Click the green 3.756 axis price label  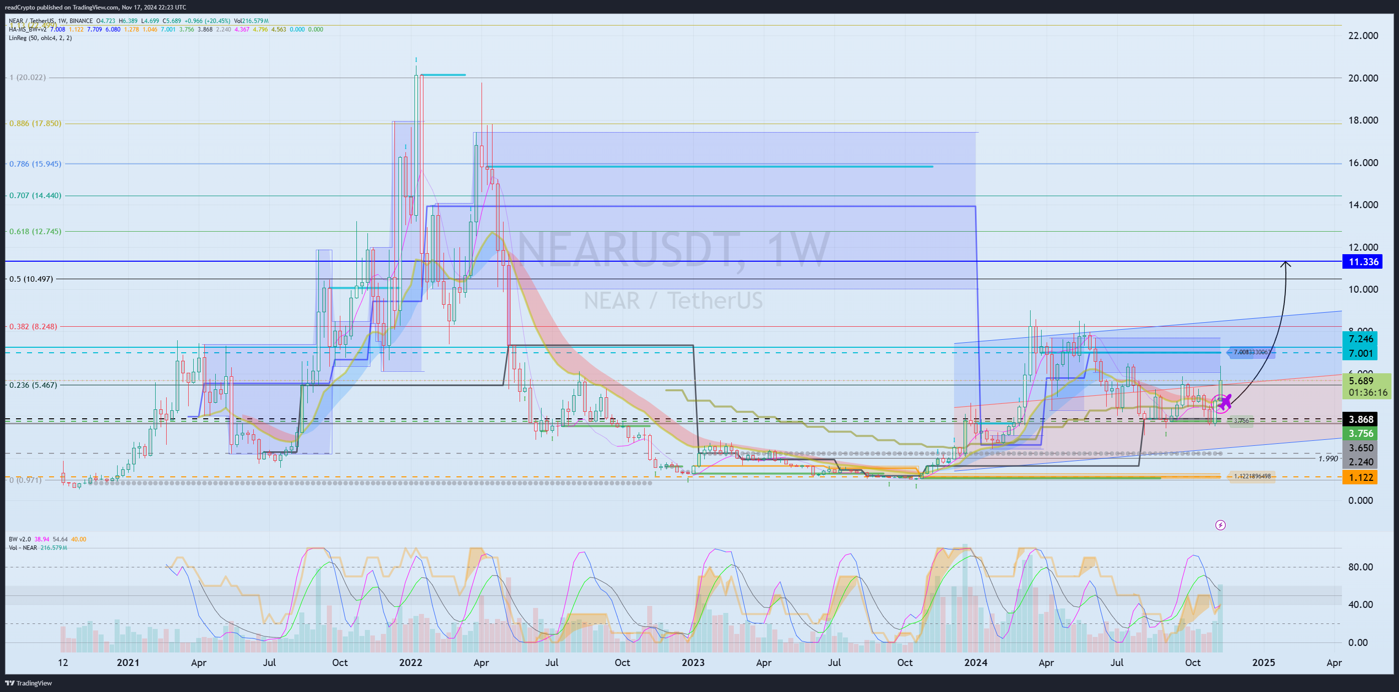[x=1361, y=433]
